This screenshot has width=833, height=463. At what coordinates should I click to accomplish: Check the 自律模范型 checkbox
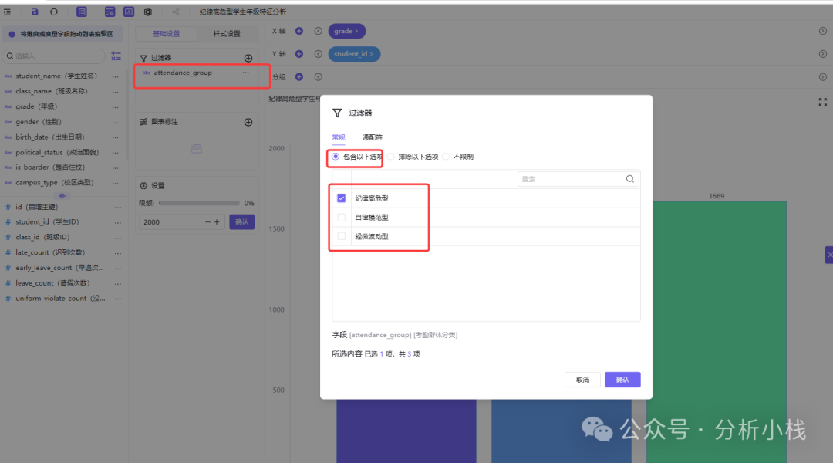(x=341, y=218)
